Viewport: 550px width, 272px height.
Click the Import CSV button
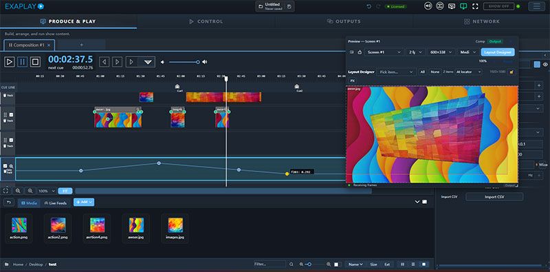pyautogui.click(x=494, y=197)
